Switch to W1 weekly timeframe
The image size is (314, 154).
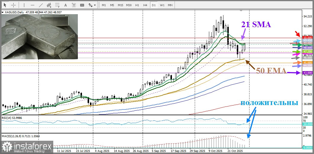pyautogui.click(x=162, y=5)
